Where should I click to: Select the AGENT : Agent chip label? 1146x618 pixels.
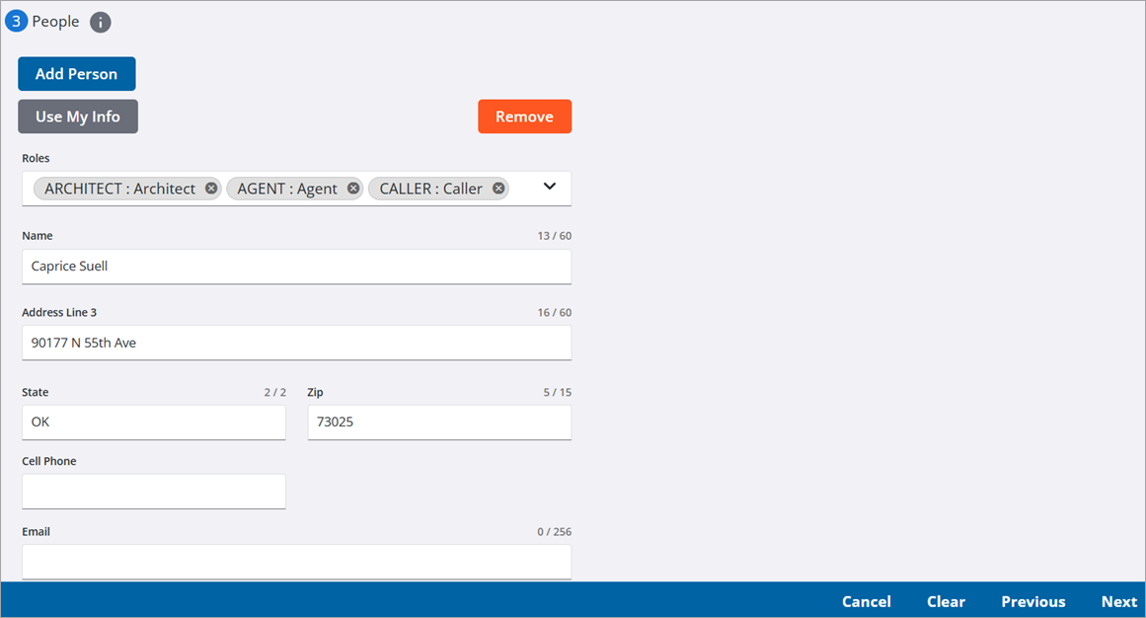tap(287, 189)
